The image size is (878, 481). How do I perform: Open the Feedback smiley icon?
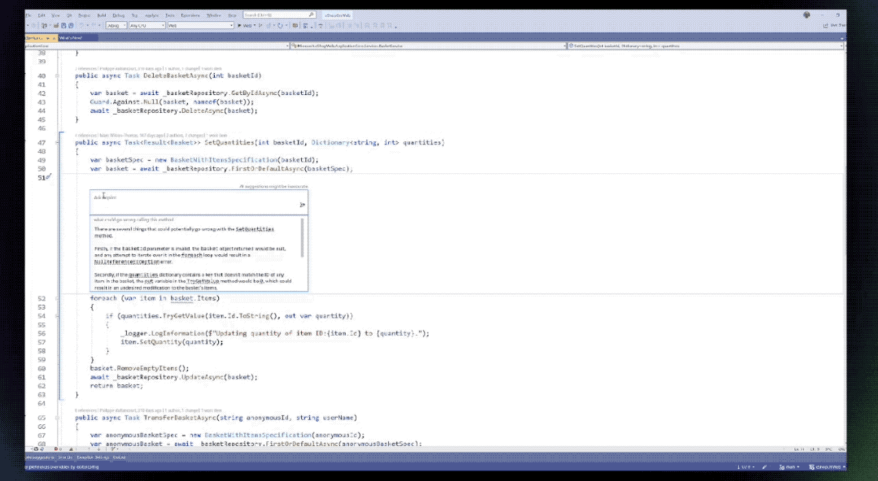coord(806,15)
